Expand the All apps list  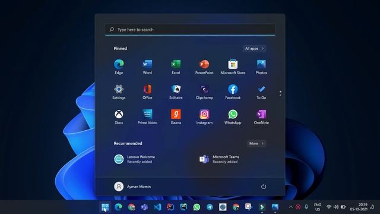pyautogui.click(x=254, y=49)
